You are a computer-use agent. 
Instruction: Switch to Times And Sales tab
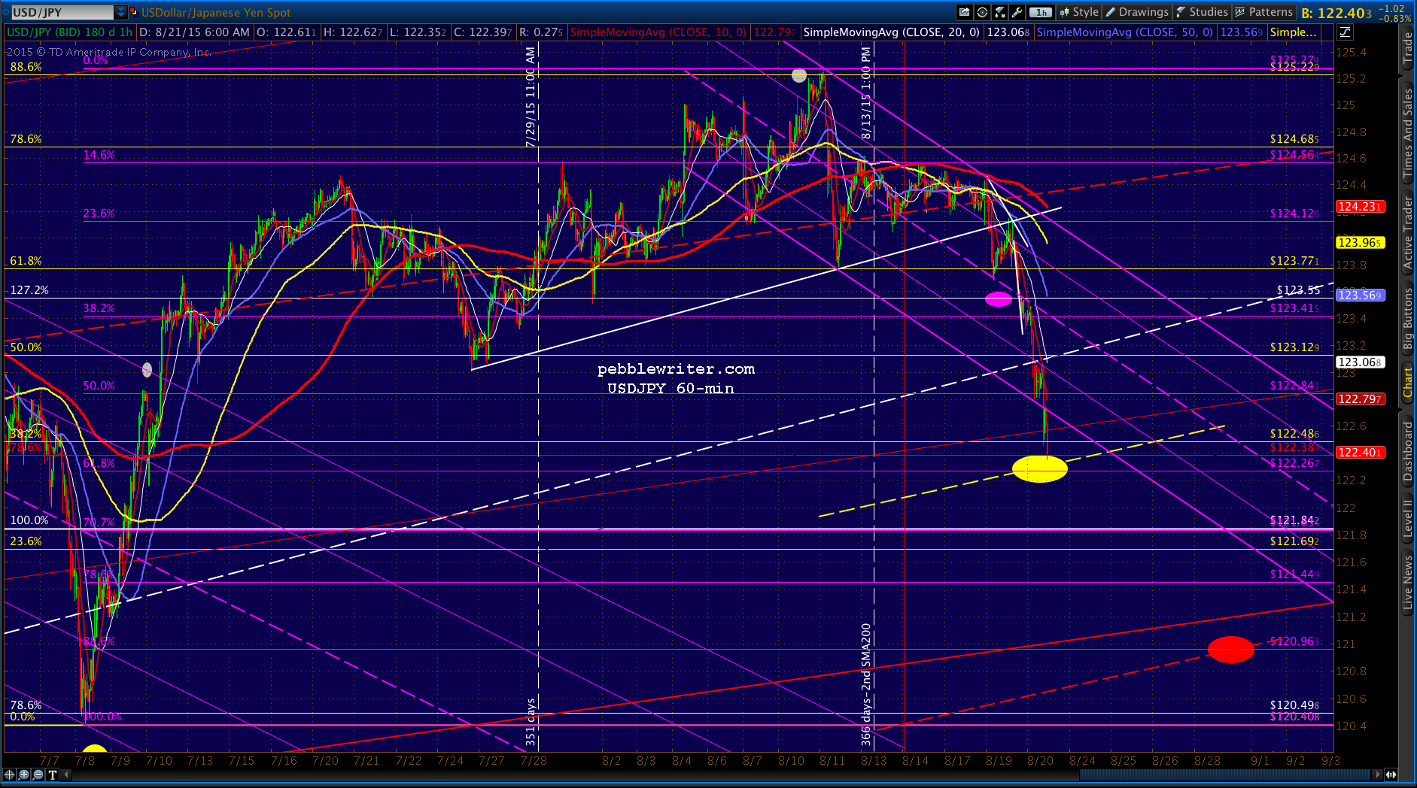click(1408, 132)
